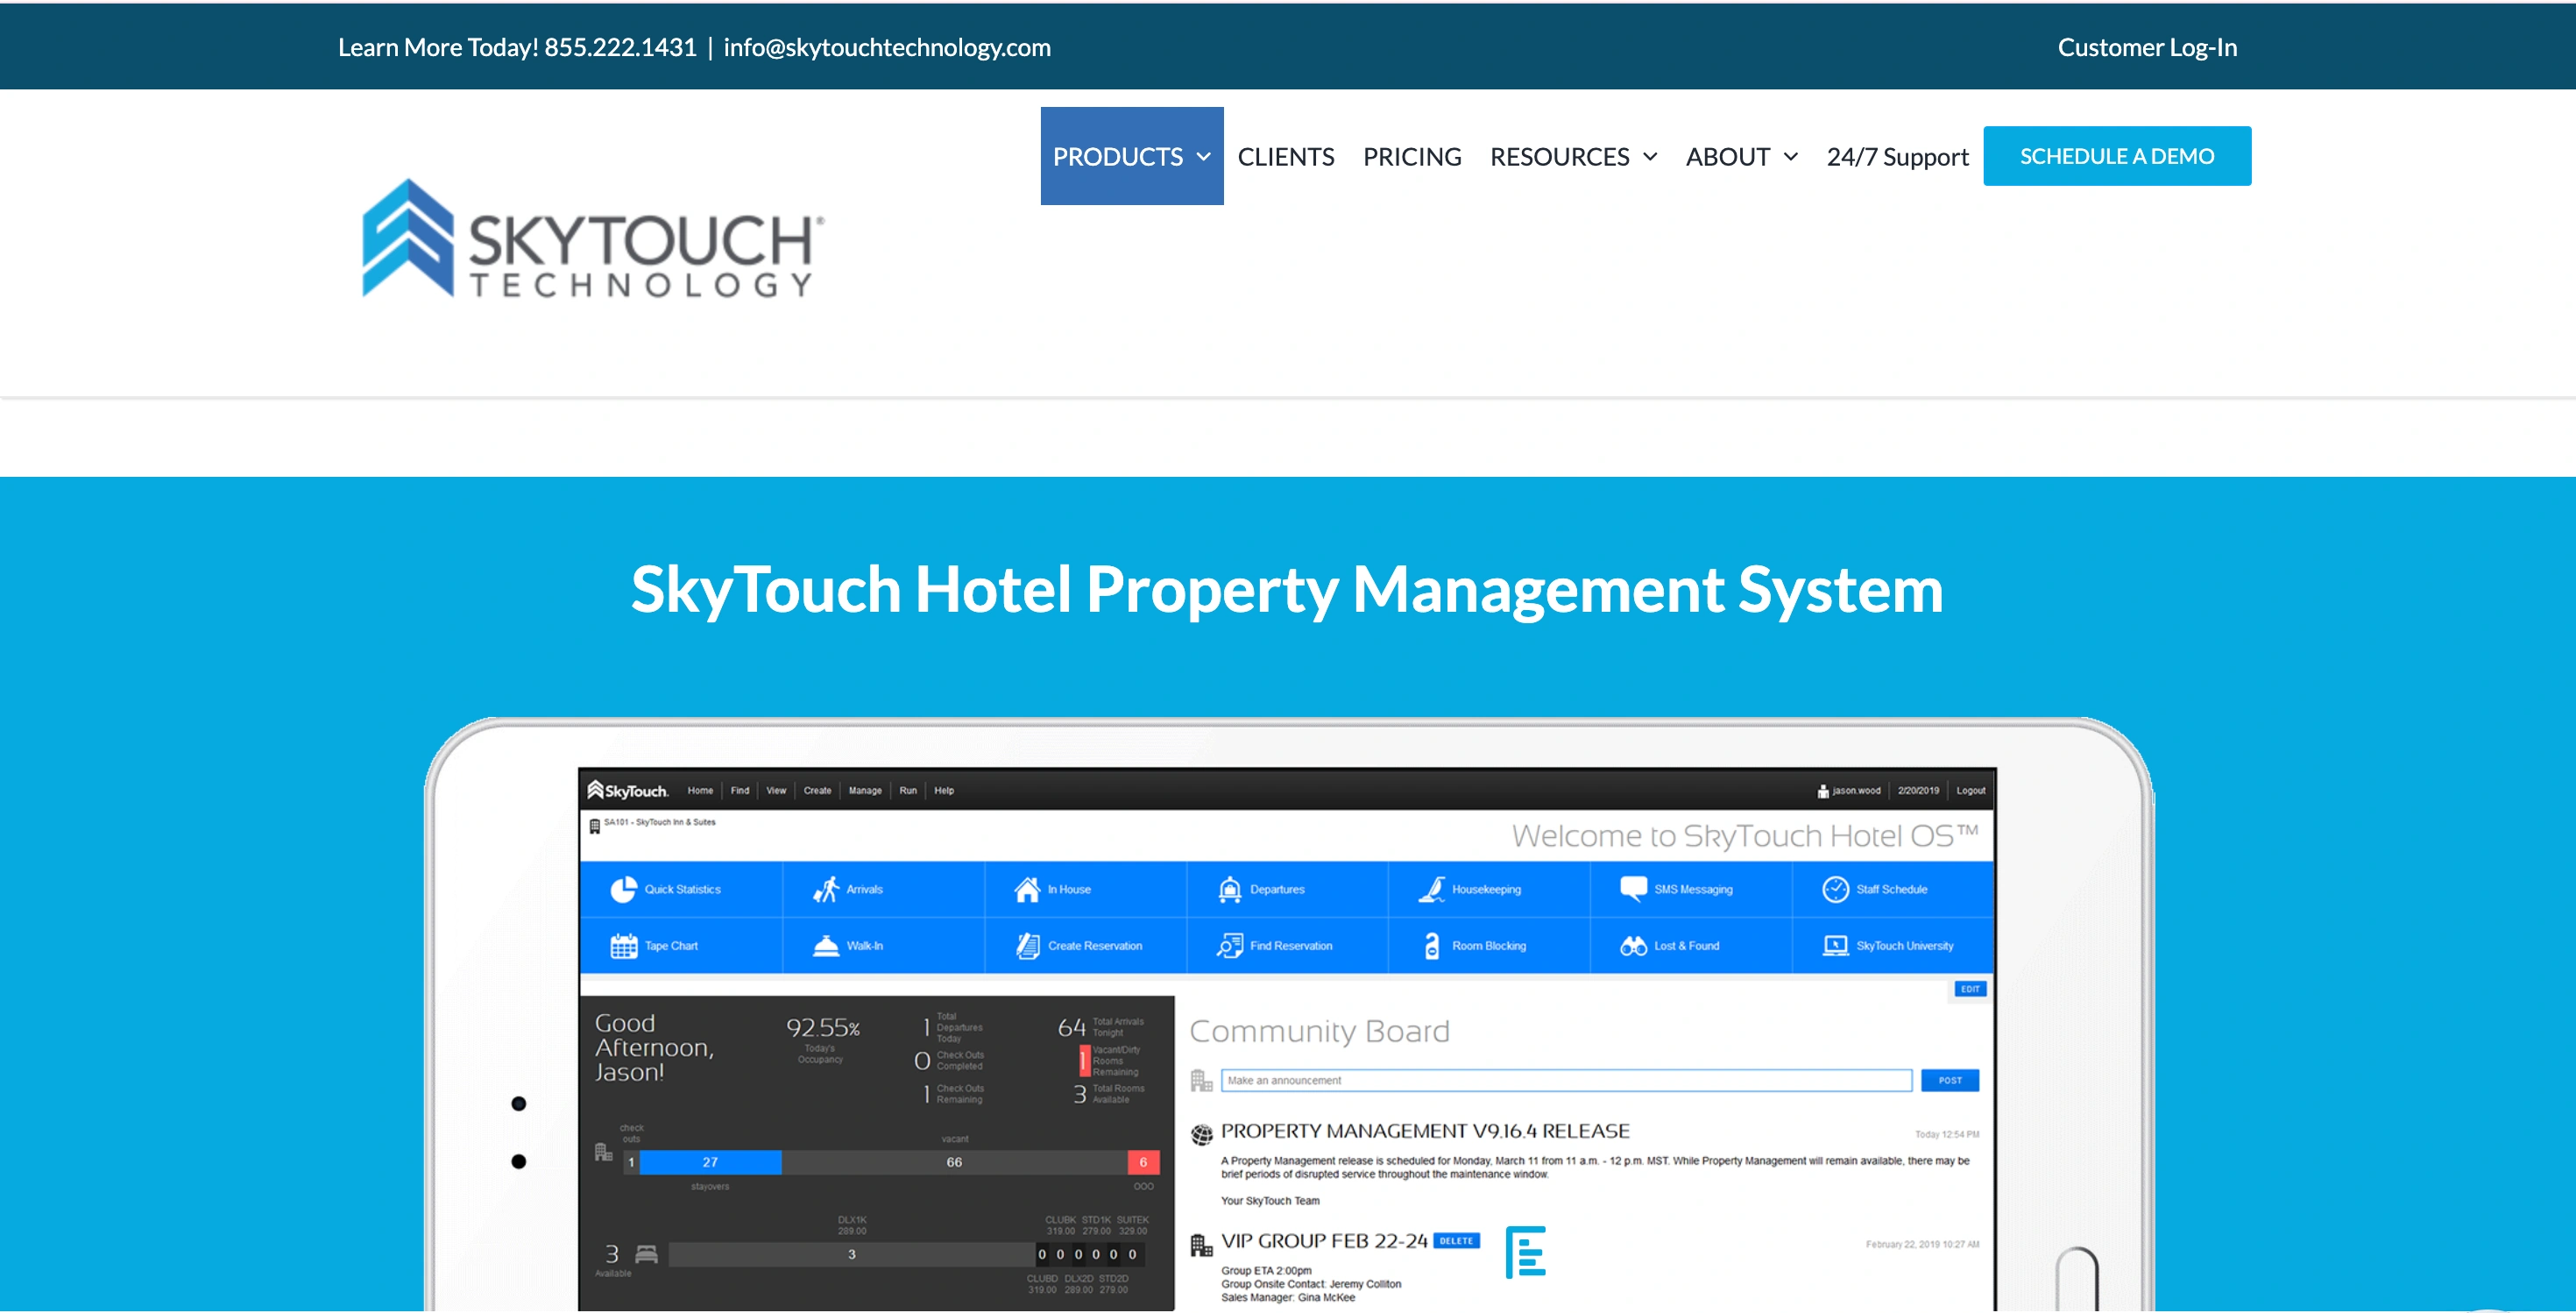The height and width of the screenshot is (1313, 2576).
Task: Call the 855.222.1431 phone link
Action: (619, 47)
